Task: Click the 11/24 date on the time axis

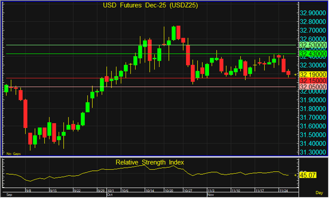Action: pyautogui.click(x=283, y=189)
